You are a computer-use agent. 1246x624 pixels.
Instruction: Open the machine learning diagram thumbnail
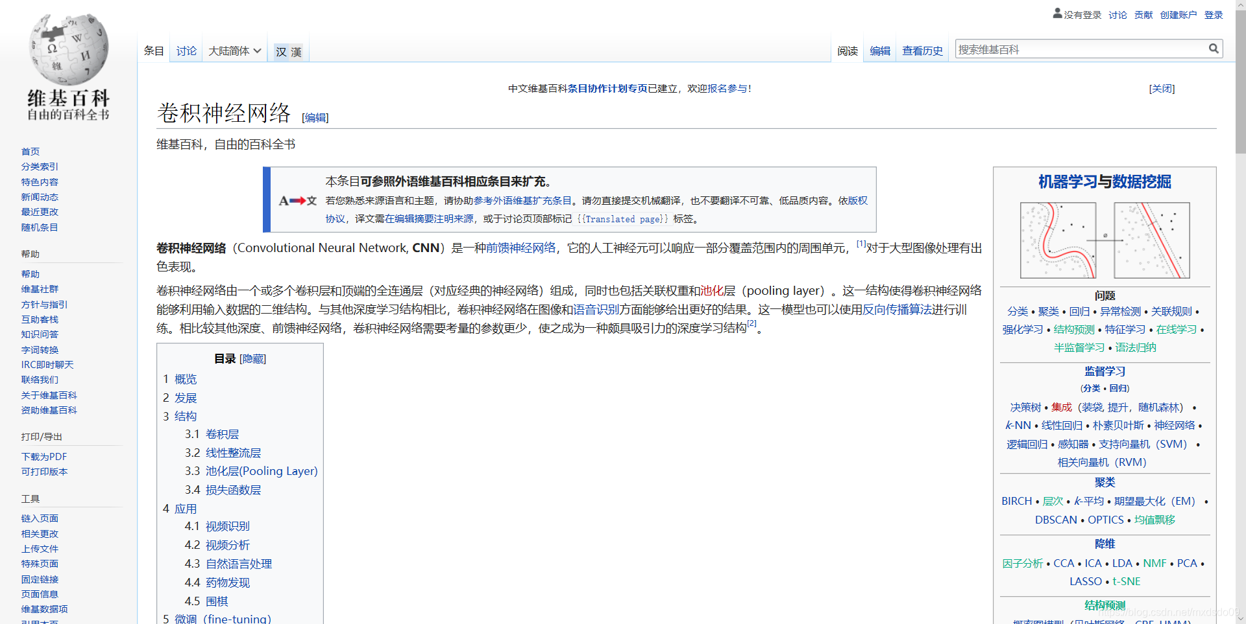[1105, 240]
